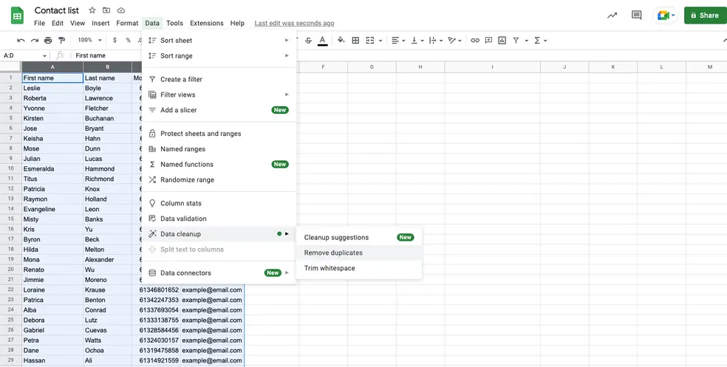Click the Borders icon
This screenshot has width=727, height=367.
click(355, 41)
